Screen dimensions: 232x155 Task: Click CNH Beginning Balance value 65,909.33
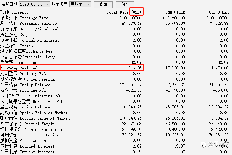click(x=175, y=23)
